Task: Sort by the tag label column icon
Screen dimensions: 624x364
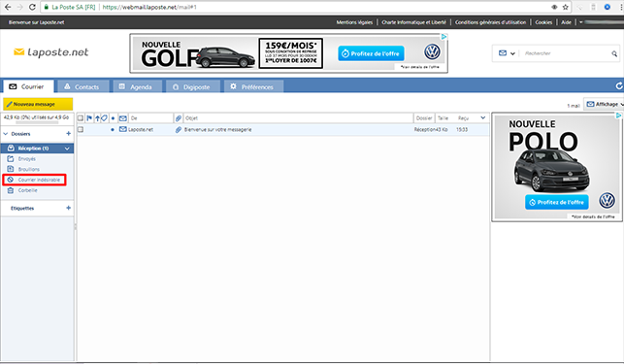Action: (x=104, y=118)
